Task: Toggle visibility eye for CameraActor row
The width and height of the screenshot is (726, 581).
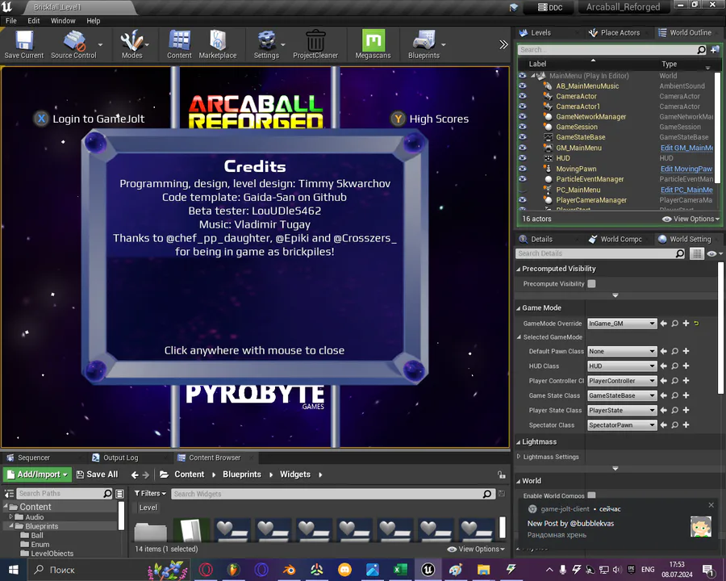Action: point(523,96)
